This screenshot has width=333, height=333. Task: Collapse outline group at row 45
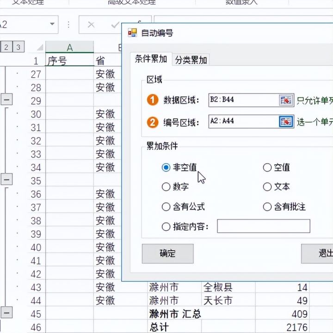click(x=6, y=313)
